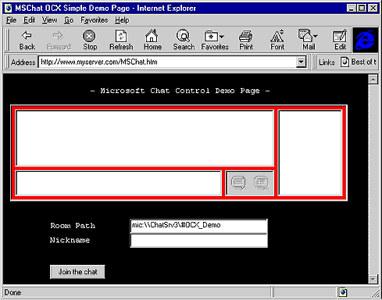Go back using the Back toolbar button

point(27,40)
